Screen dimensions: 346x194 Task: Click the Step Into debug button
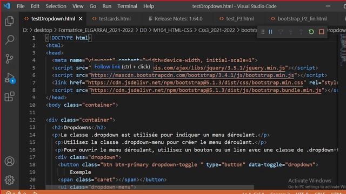(291, 32)
